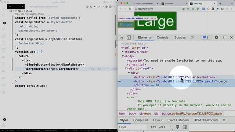Select the noscript element line
The width and height of the screenshot is (235, 132).
click(x=175, y=60)
